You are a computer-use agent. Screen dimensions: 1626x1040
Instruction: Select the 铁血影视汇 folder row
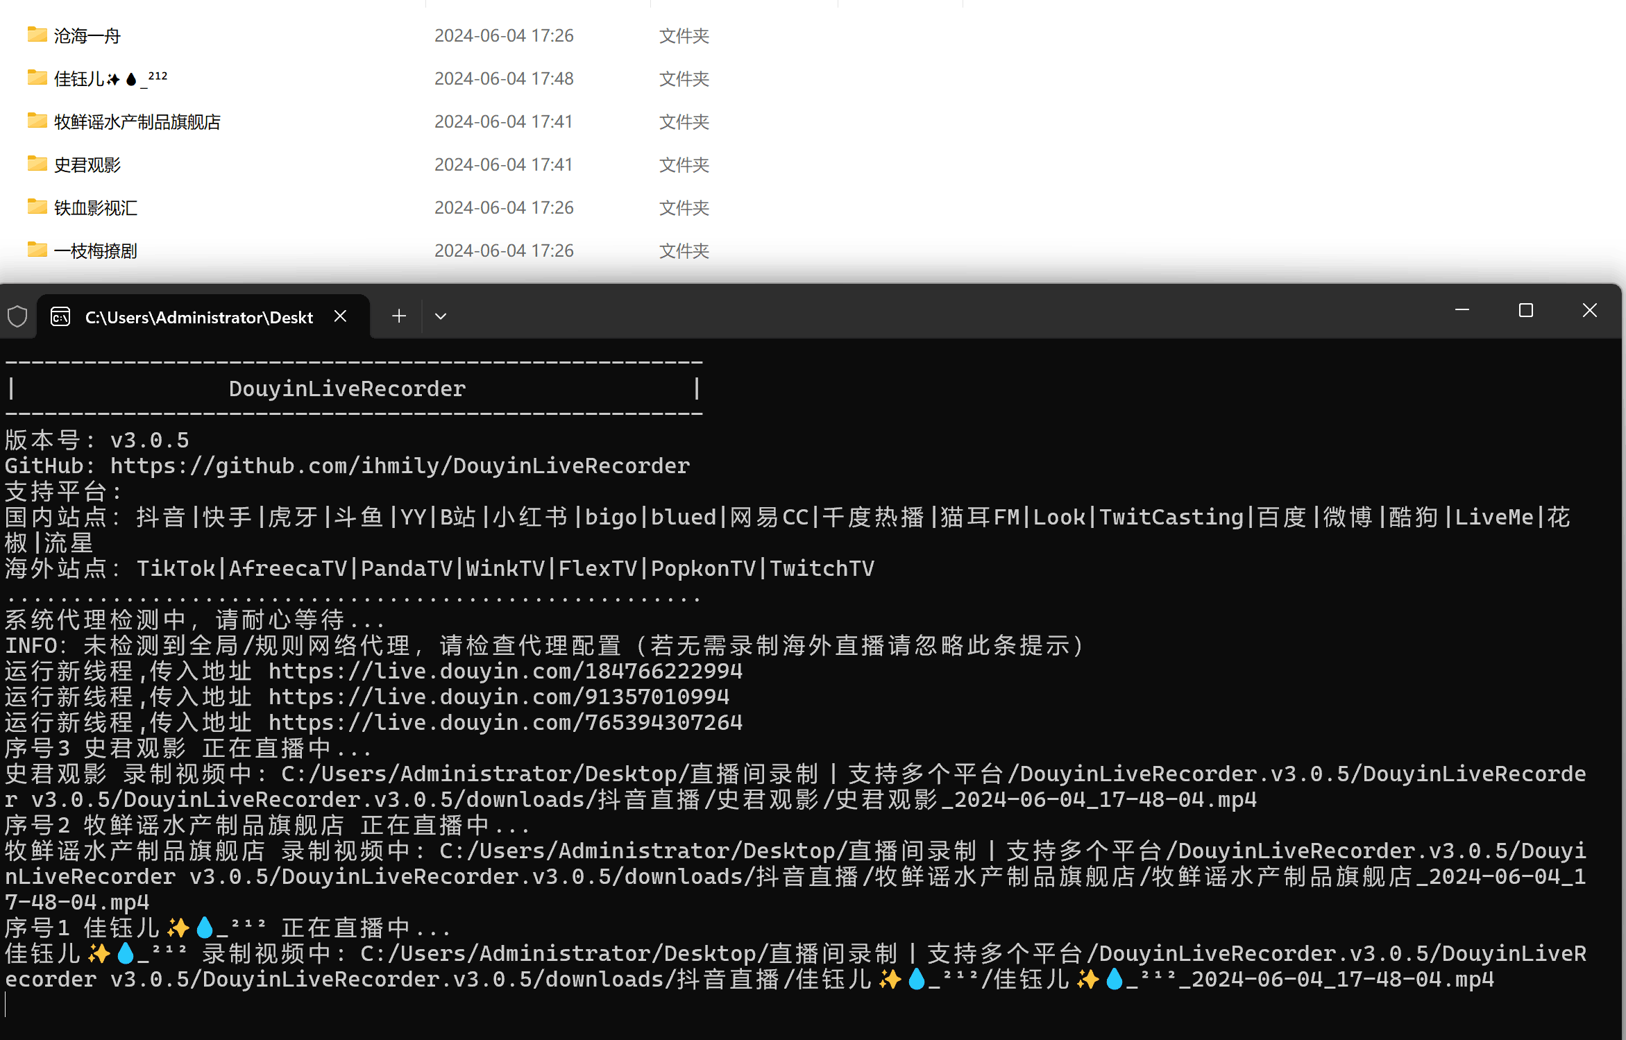click(x=96, y=207)
